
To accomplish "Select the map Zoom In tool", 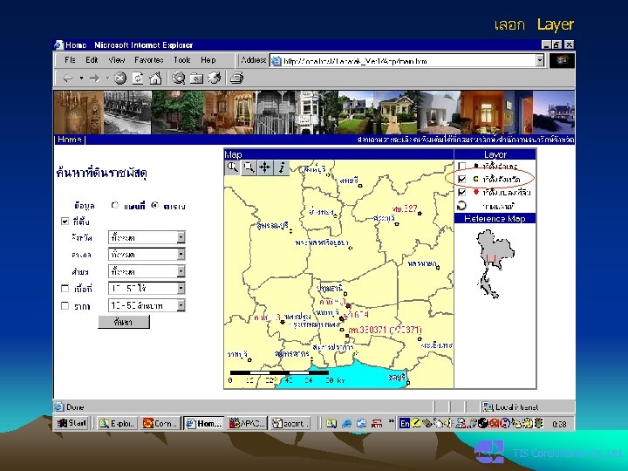I will [x=232, y=167].
